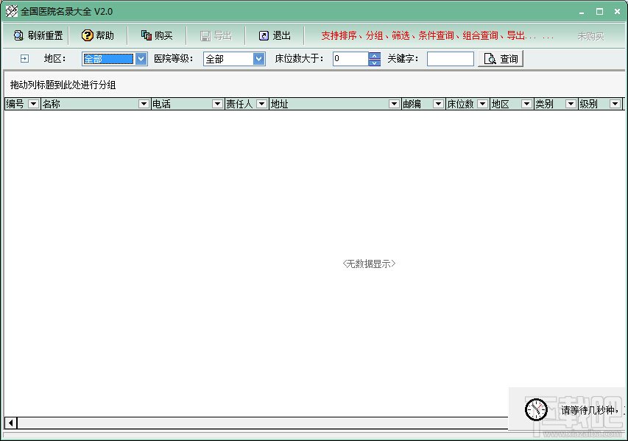628x441 pixels.
Task: Decrease 床位数大于 value with down arrow
Action: coord(375,63)
